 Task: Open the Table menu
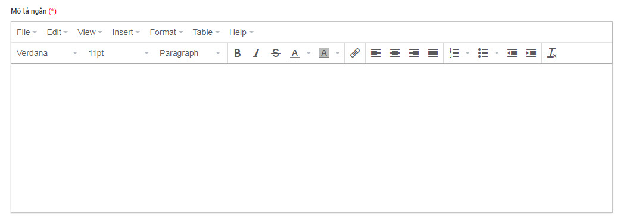point(206,32)
